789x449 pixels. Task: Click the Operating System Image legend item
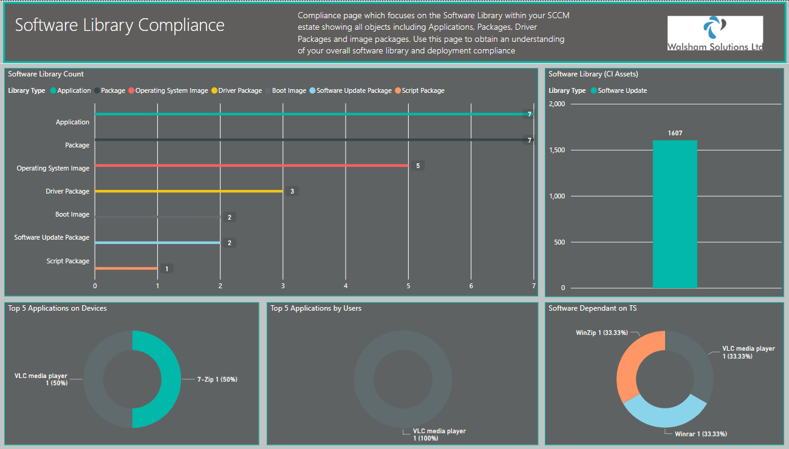[168, 90]
